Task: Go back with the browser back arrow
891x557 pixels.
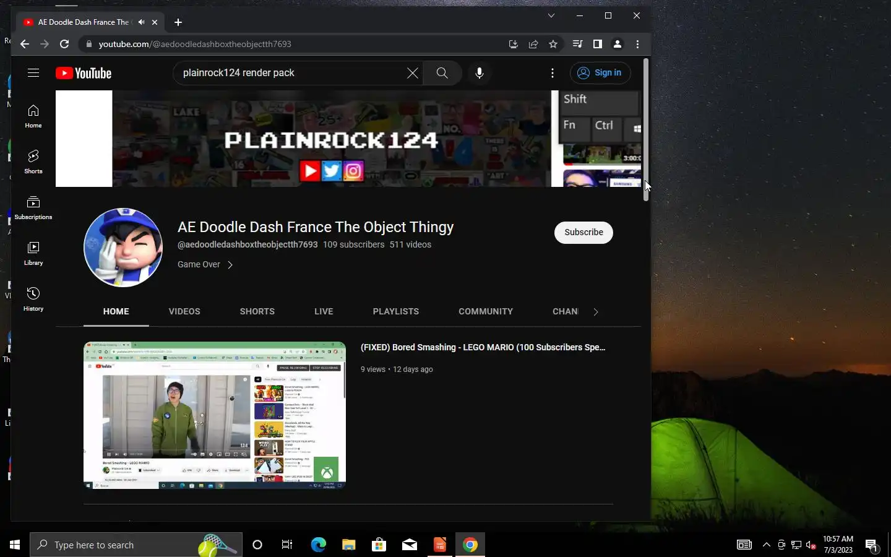Action: point(24,44)
